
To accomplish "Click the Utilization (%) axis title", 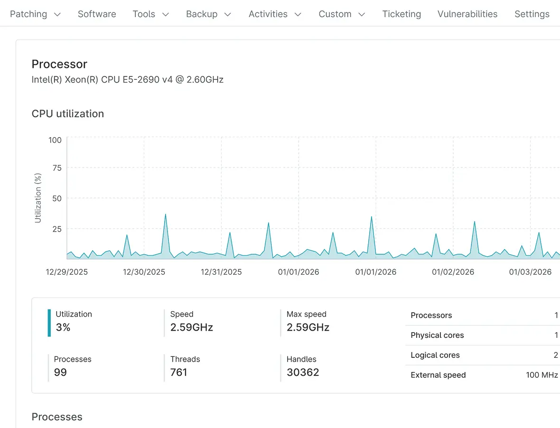I will point(38,198).
